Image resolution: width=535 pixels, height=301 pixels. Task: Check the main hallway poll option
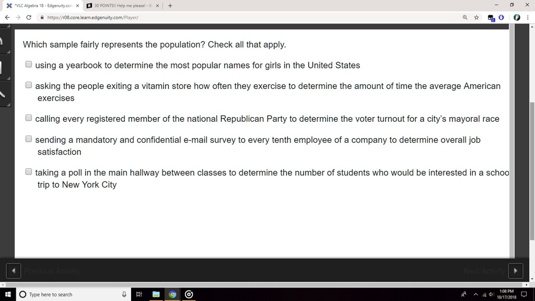pyautogui.click(x=28, y=171)
